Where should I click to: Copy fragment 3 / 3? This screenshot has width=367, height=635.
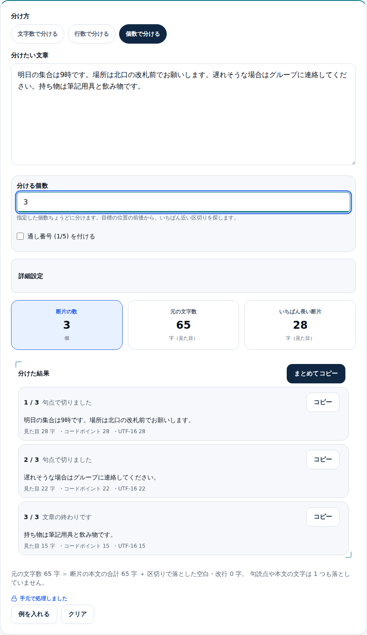point(323,517)
